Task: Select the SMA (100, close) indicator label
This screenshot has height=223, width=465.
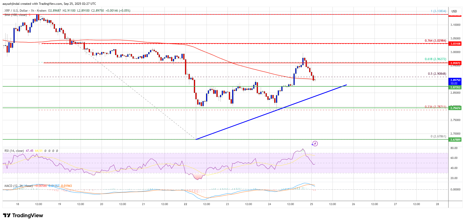Action: point(15,15)
